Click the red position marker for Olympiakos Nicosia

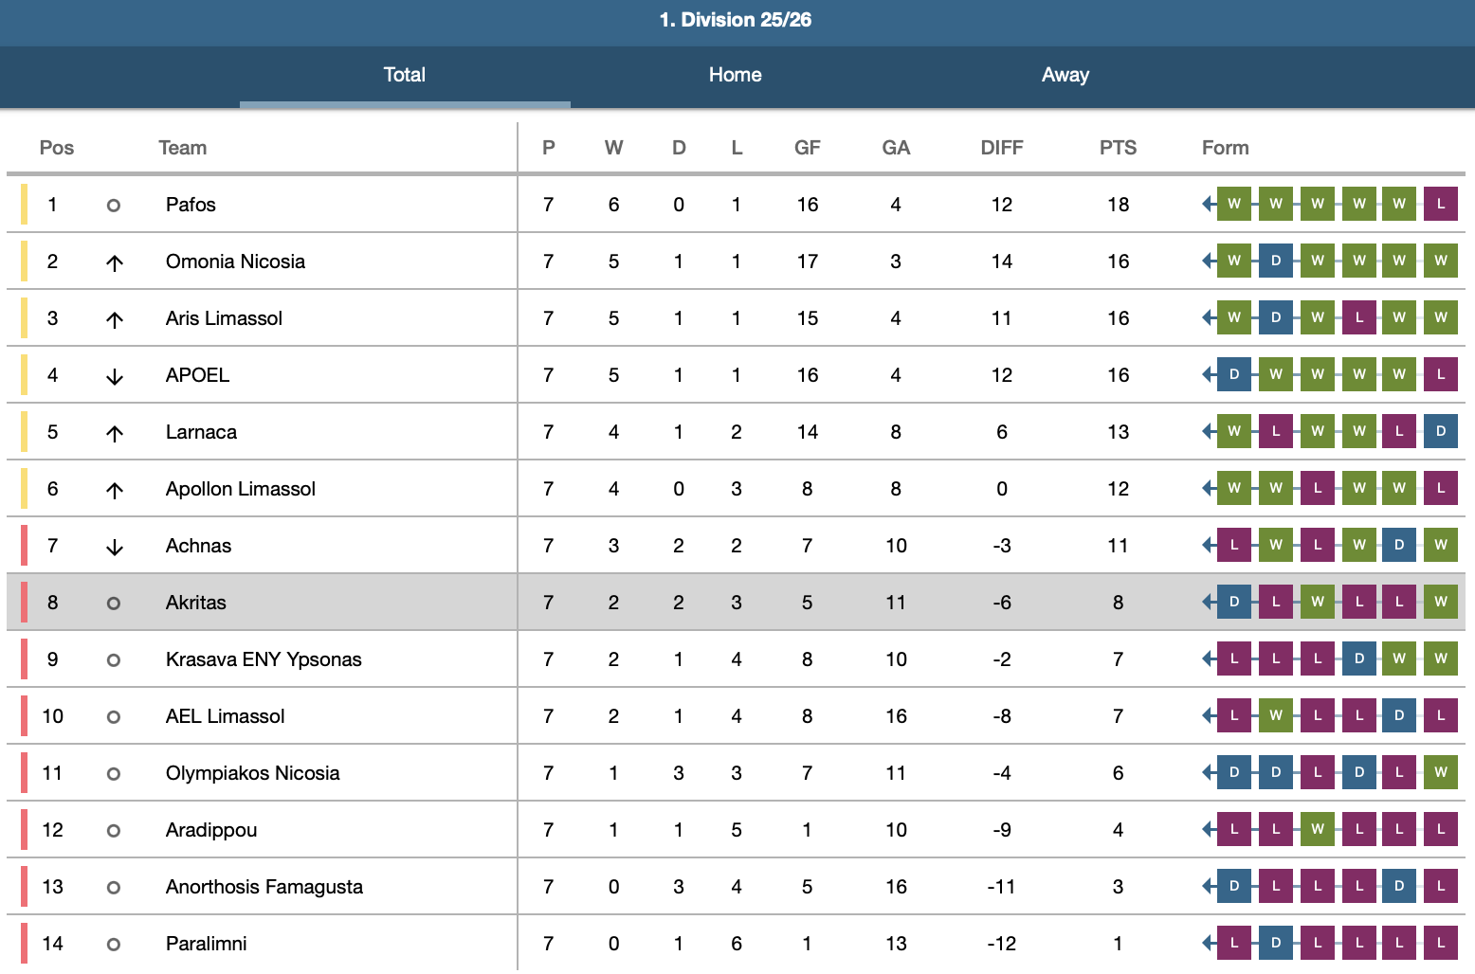(24, 773)
